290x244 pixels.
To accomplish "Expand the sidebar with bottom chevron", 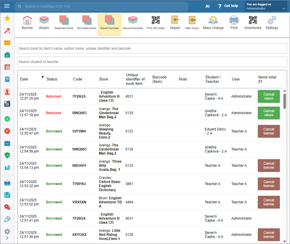I will pyautogui.click(x=7, y=238).
